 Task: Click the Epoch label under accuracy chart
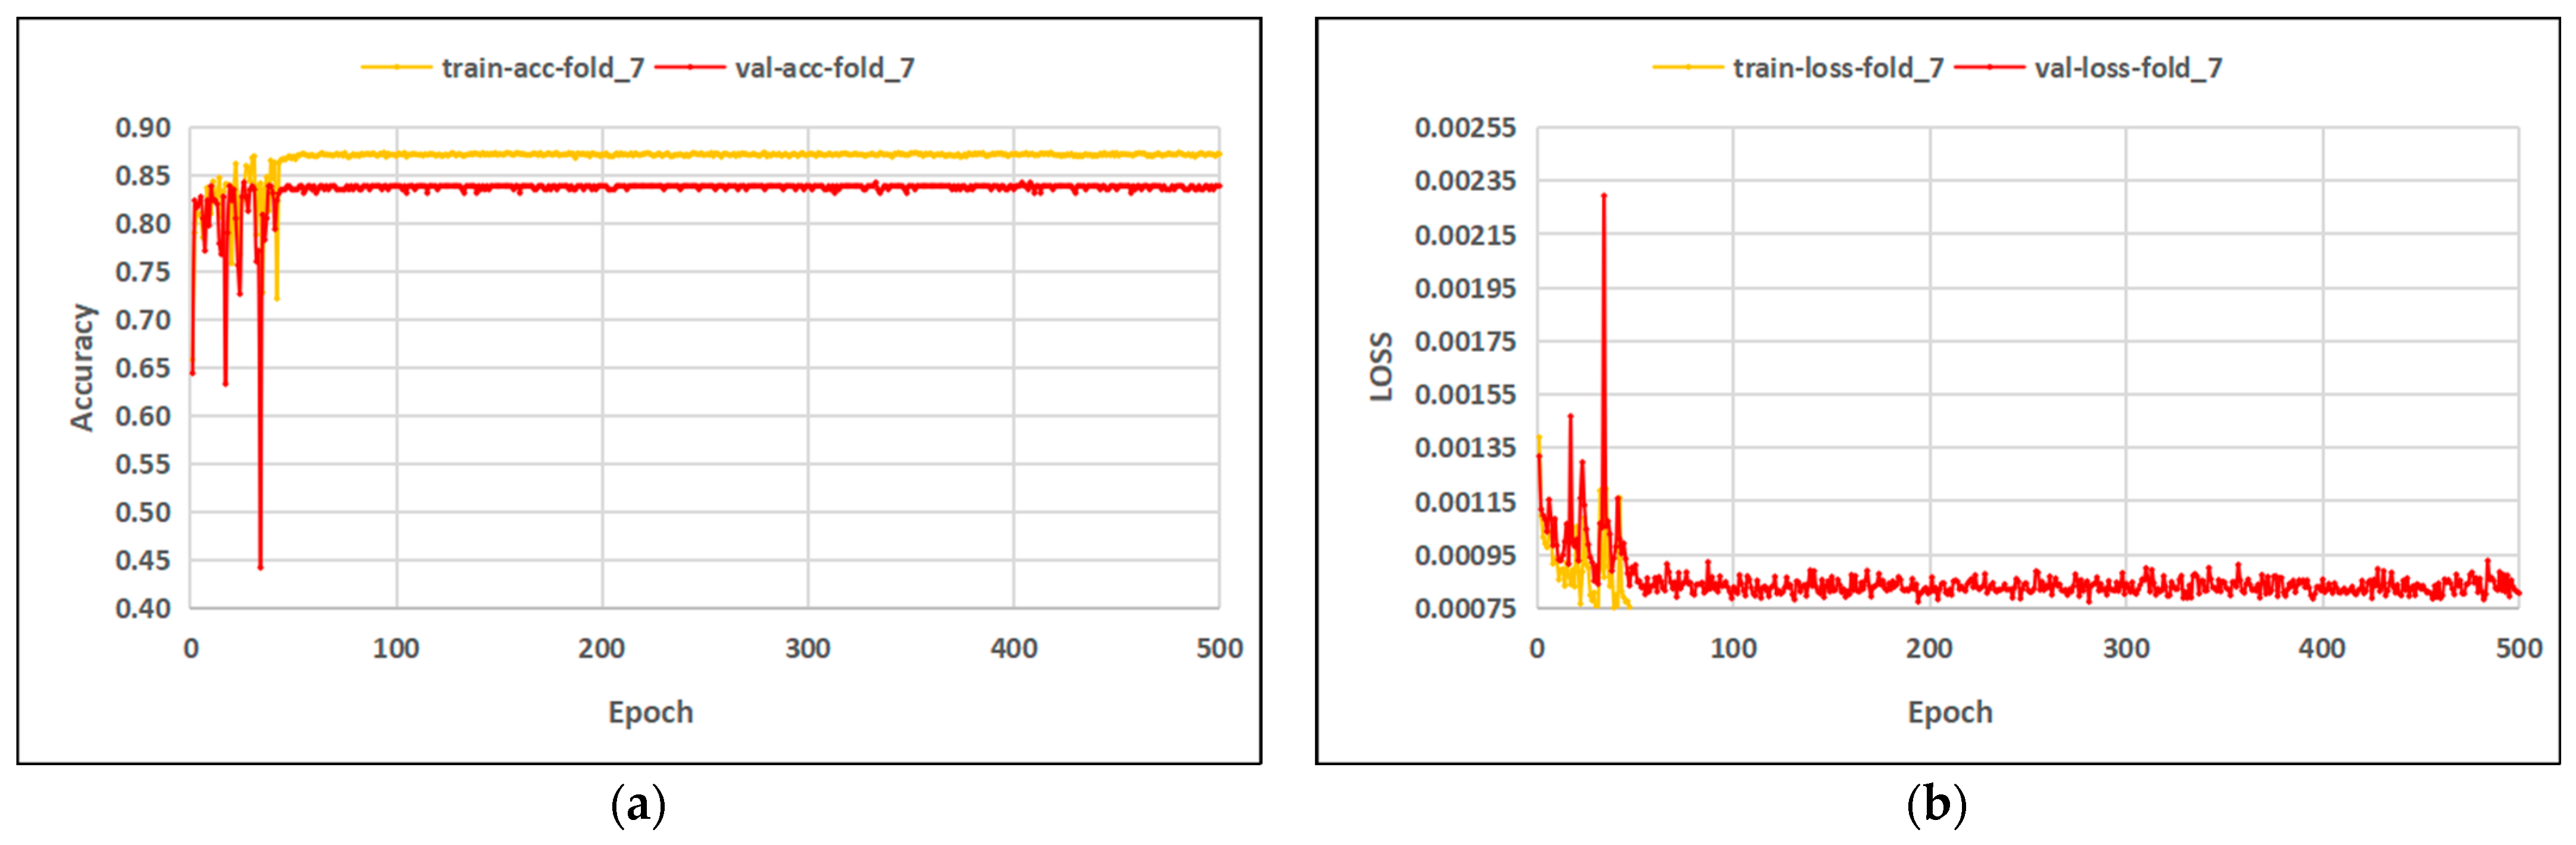point(650,712)
